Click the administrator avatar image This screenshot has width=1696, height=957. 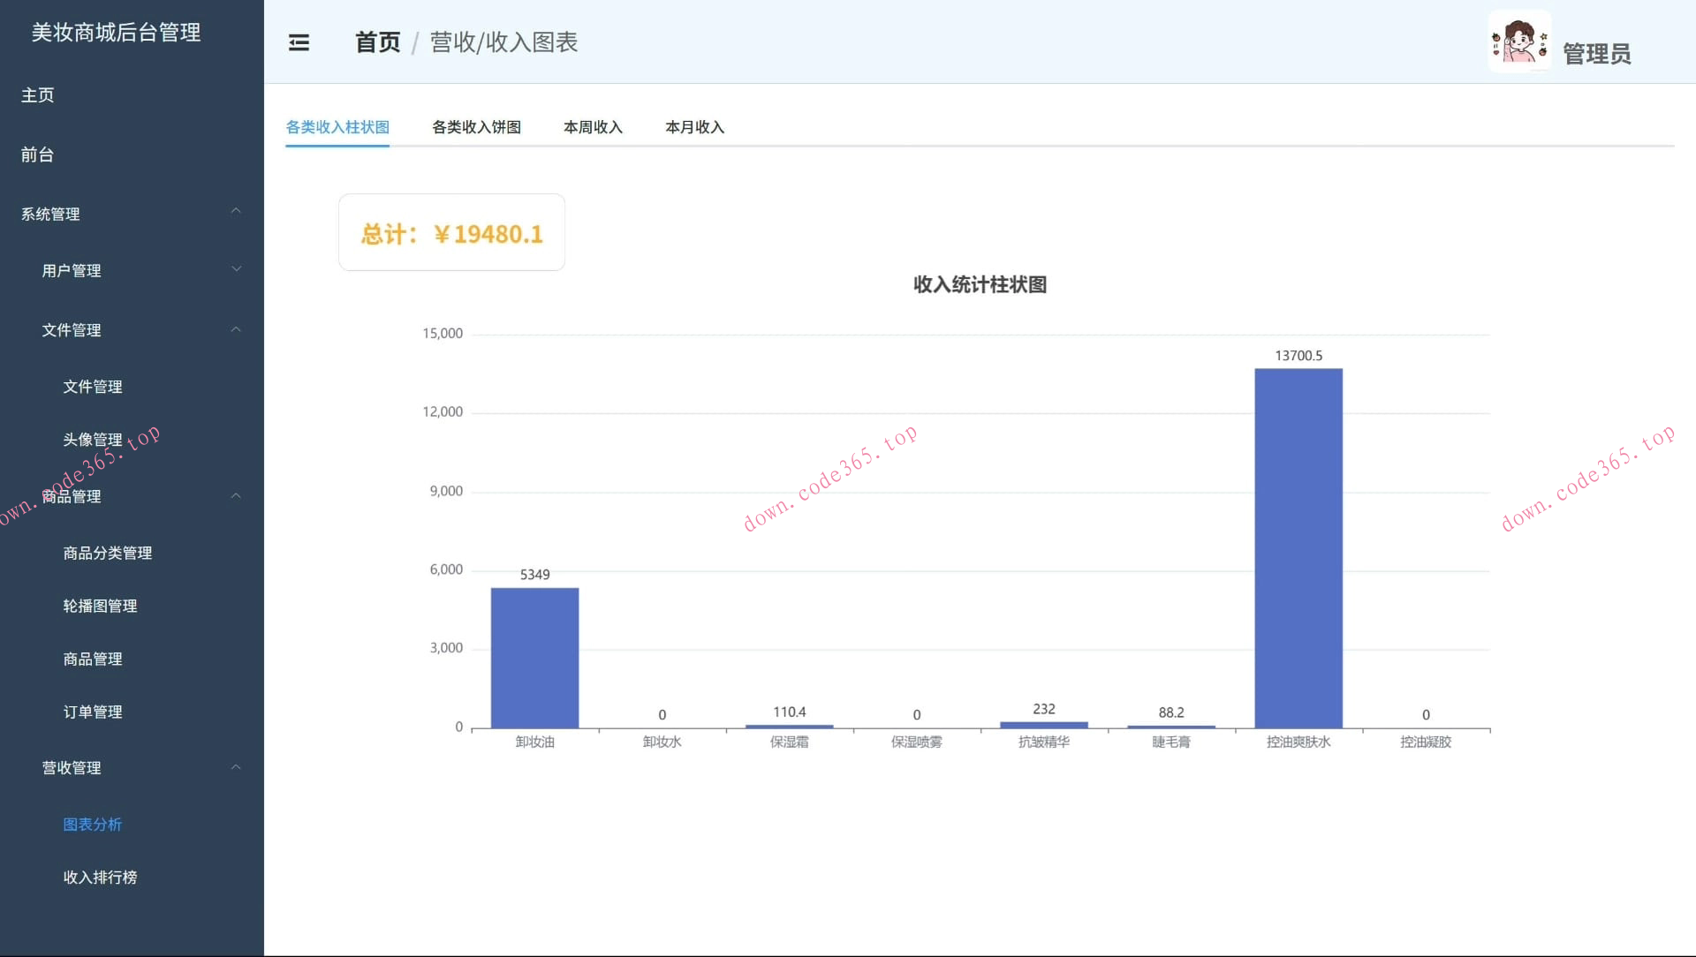pyautogui.click(x=1518, y=41)
